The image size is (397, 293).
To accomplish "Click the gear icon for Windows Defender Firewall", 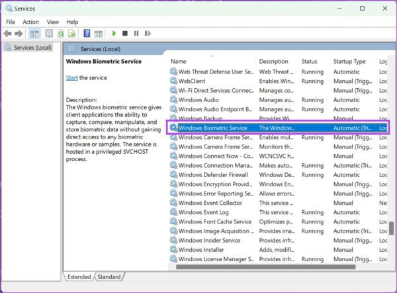I will click(x=173, y=174).
